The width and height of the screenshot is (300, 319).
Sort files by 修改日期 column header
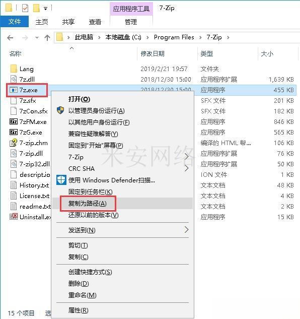tap(153, 54)
